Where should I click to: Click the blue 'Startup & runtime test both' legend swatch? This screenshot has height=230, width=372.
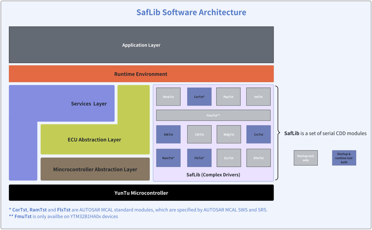pyautogui.click(x=344, y=158)
